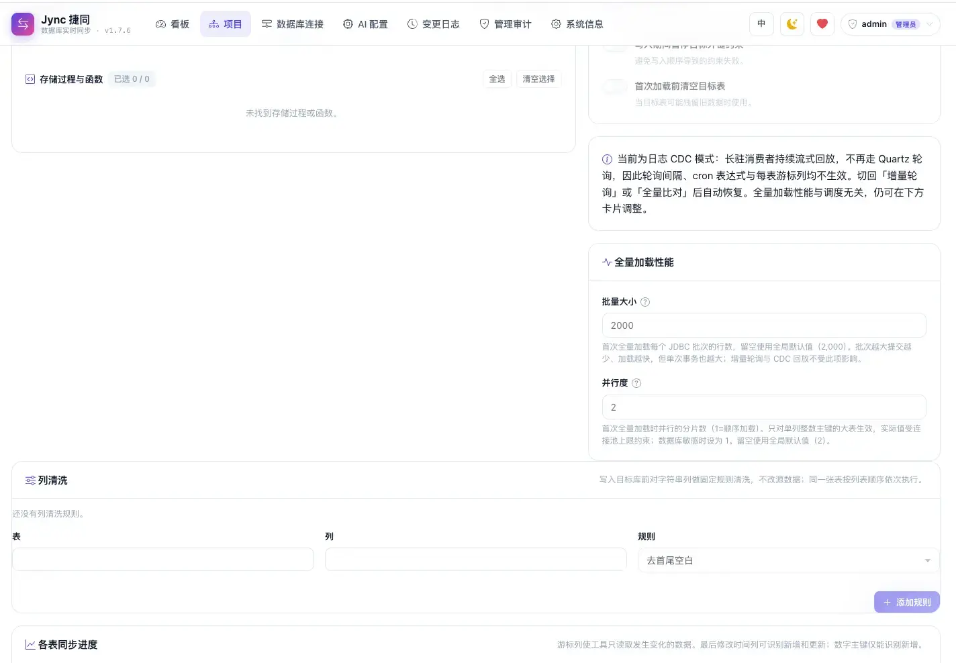Image resolution: width=956 pixels, height=663 pixels.
Task: Click the shield icon beside admin
Action: (x=853, y=24)
